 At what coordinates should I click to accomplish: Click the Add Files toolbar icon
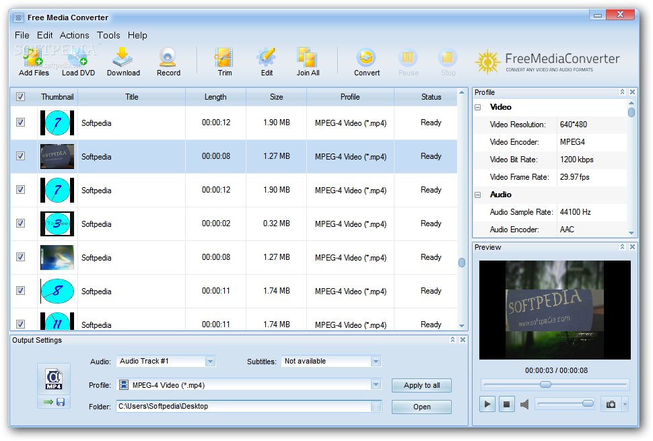[x=33, y=61]
